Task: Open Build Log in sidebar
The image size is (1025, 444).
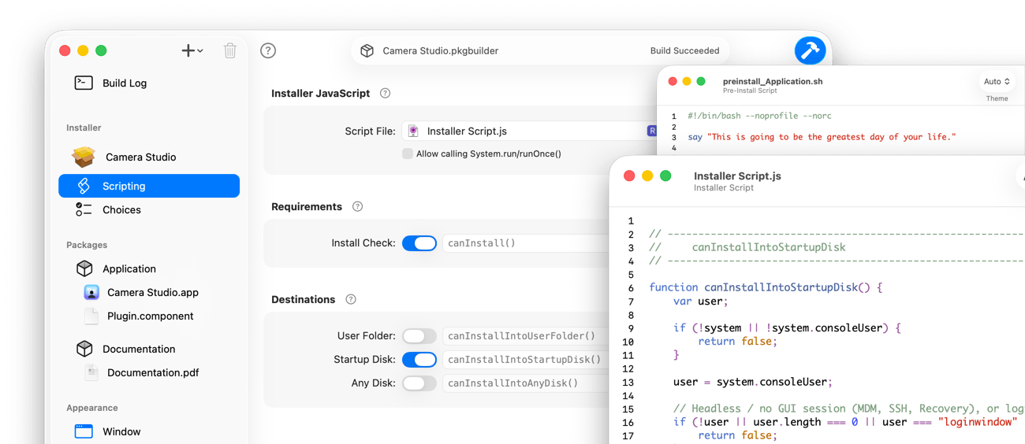Action: 124,83
